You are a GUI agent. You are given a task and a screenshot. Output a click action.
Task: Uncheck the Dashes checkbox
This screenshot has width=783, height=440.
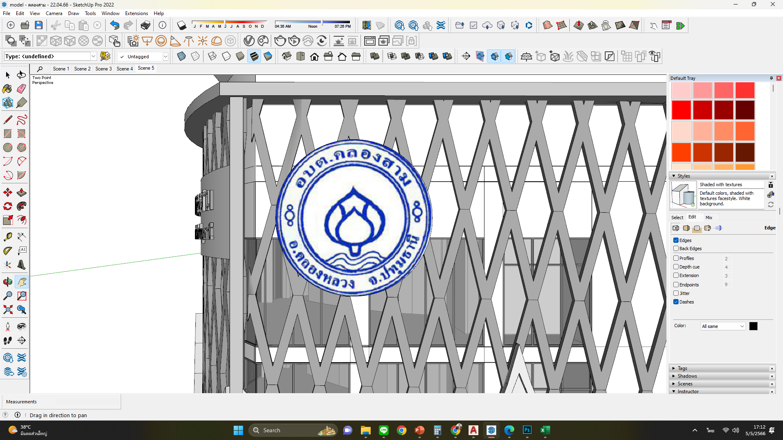[676, 302]
